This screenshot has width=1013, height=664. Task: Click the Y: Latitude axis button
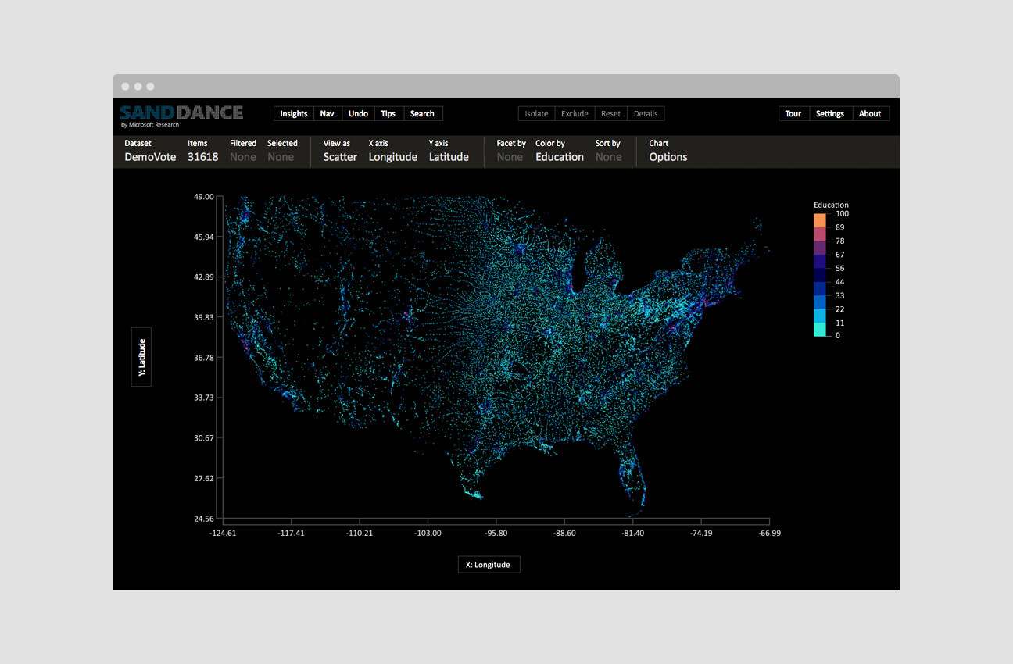click(x=141, y=357)
